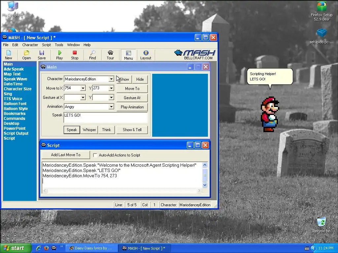Play the script with the green Play icon
Viewport: 338px width, 253px height.
coord(59,55)
